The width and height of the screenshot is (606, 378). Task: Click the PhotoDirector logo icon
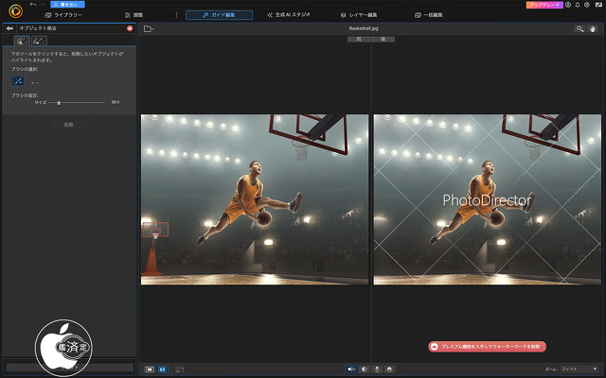tap(16, 10)
